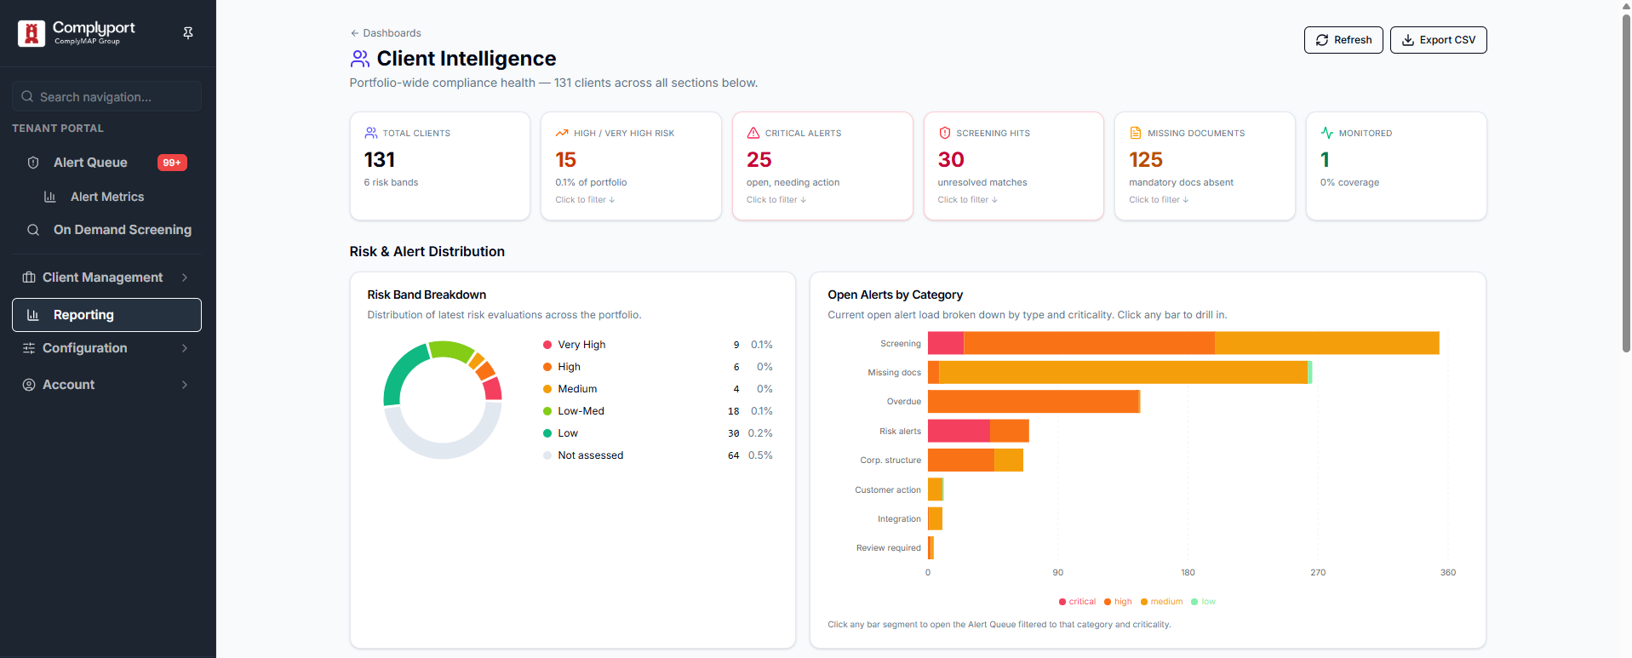Click the On Demand Screening magnifier icon
This screenshot has width=1632, height=658.
click(x=33, y=230)
